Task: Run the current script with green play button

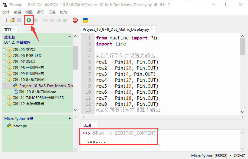Action: [28, 20]
